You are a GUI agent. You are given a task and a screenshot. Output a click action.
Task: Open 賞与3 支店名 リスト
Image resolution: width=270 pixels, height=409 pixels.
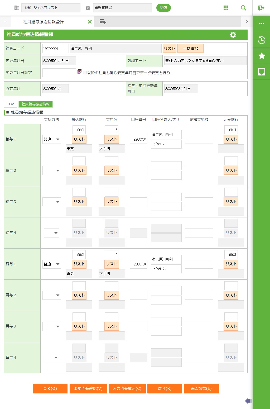(112, 326)
